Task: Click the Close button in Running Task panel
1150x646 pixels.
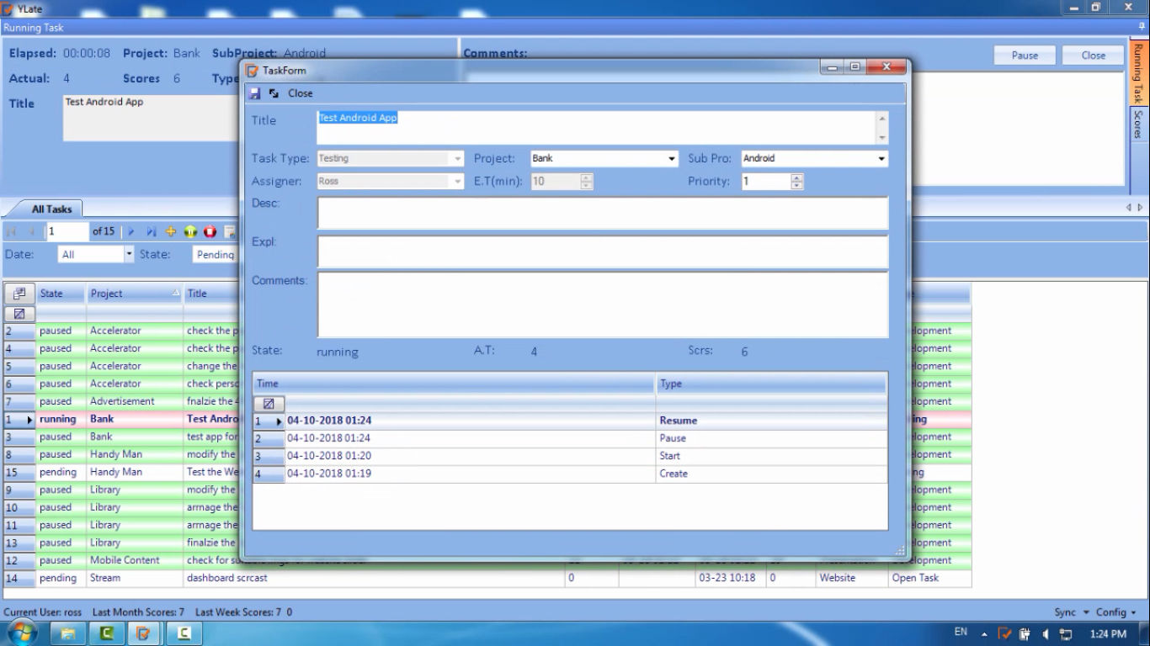Action: pyautogui.click(x=1094, y=56)
